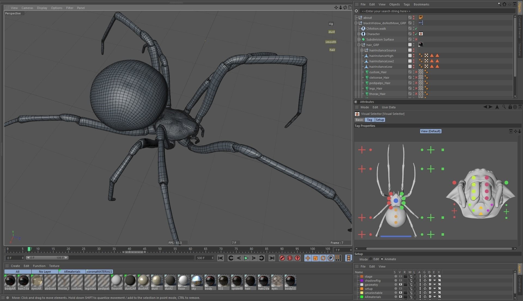The height and width of the screenshot is (301, 523).
Task: Toggle Parameter keyframing with the P icon
Action: (x=331, y=258)
